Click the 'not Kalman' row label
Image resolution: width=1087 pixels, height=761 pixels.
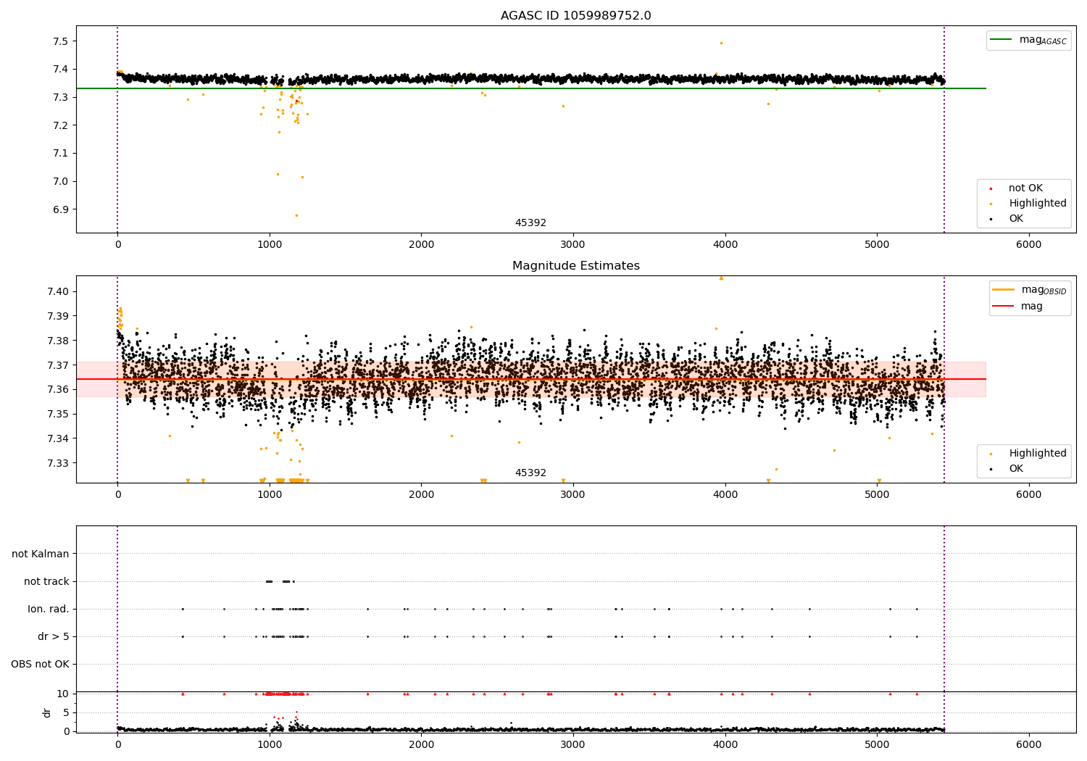point(41,554)
